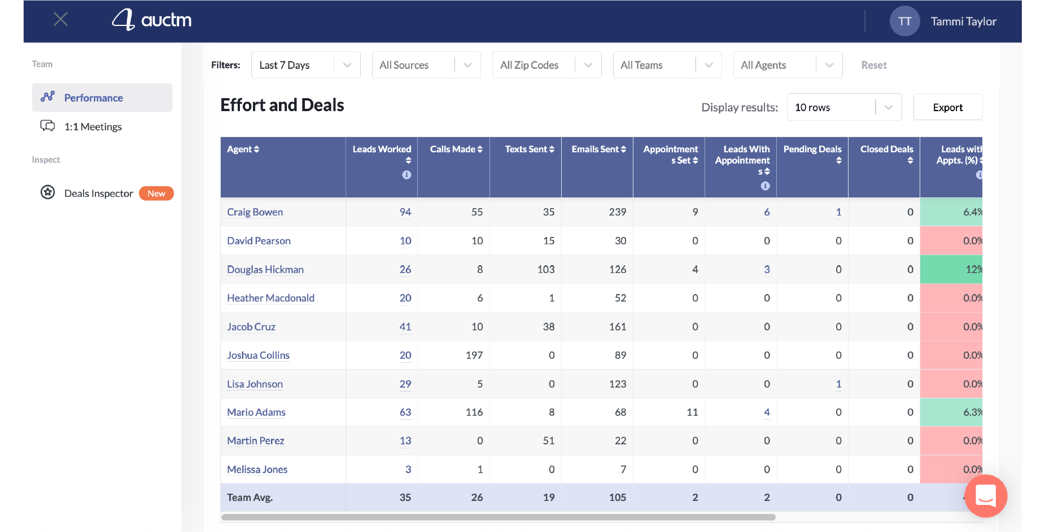Image resolution: width=1045 pixels, height=532 pixels.
Task: Click the X close icon in header
Action: point(60,20)
